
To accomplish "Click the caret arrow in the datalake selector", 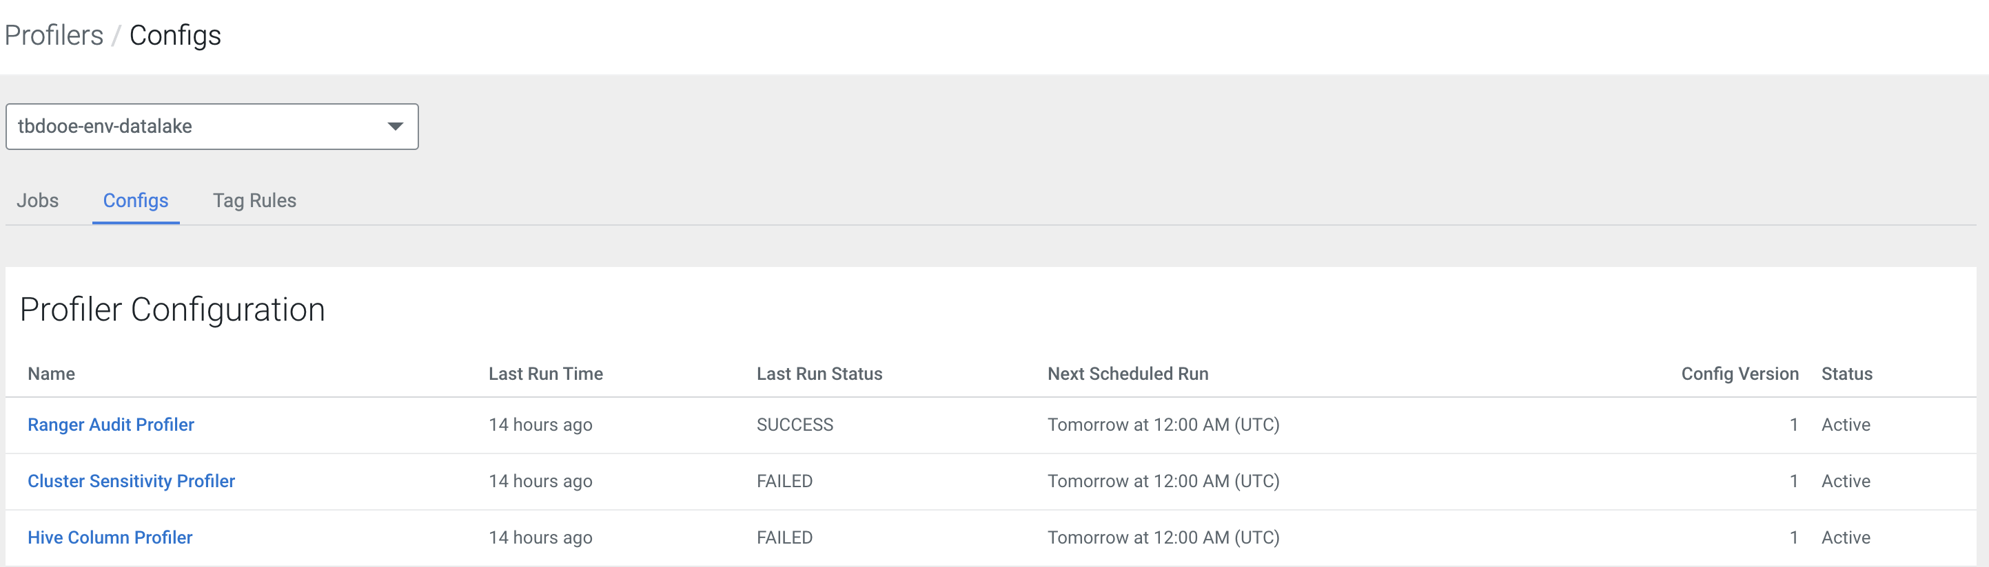I will 396,127.
